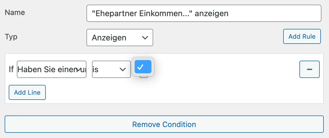The image size is (329, 138).
Task: Toggle the blue checked checkbox value
Action: pyautogui.click(x=143, y=67)
